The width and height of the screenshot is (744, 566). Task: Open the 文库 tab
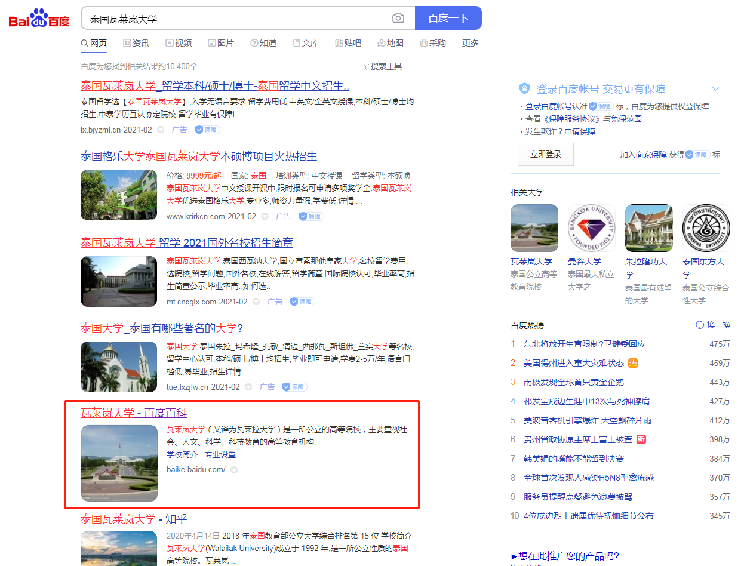[x=306, y=43]
